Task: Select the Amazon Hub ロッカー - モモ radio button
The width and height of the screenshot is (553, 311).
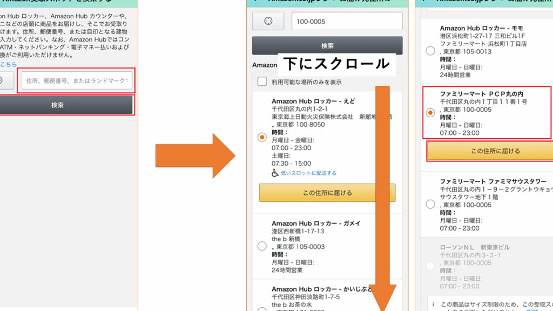Action: coord(430,51)
